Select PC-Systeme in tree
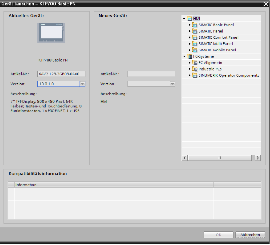Image resolution: width=270 pixels, height=245 pixels. 204,56
